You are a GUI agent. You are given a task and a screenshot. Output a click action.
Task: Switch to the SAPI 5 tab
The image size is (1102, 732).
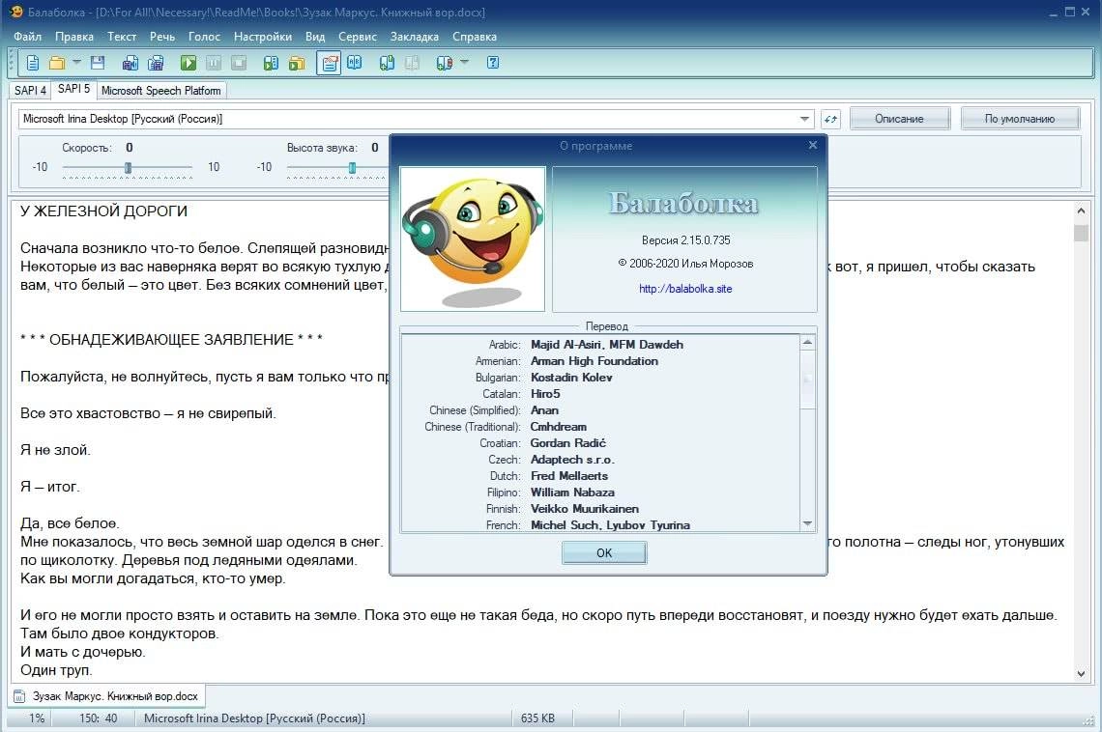[73, 89]
